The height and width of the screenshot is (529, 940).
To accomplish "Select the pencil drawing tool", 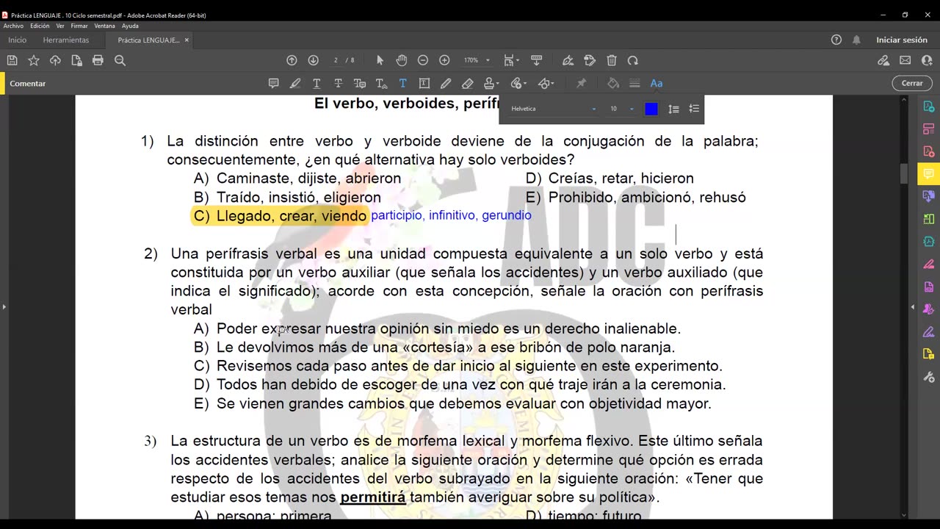I will click(446, 83).
